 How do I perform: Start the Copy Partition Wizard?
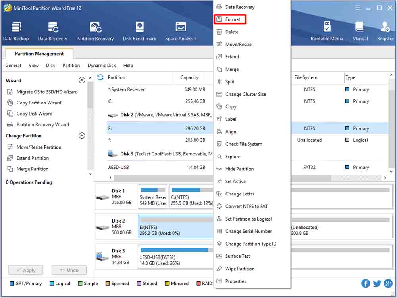pos(34,103)
